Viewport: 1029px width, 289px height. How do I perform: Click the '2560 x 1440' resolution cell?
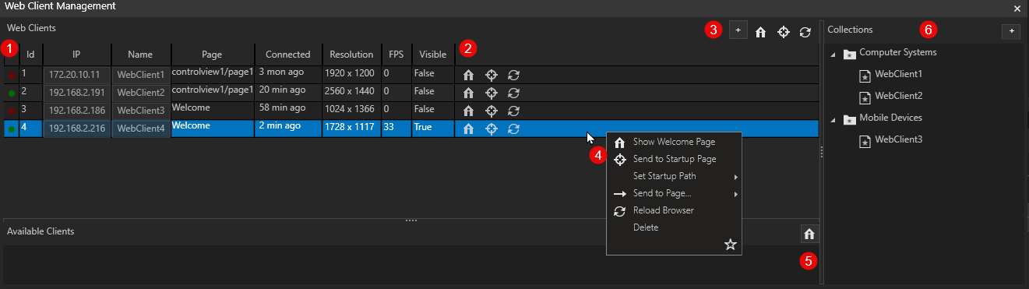pos(351,93)
